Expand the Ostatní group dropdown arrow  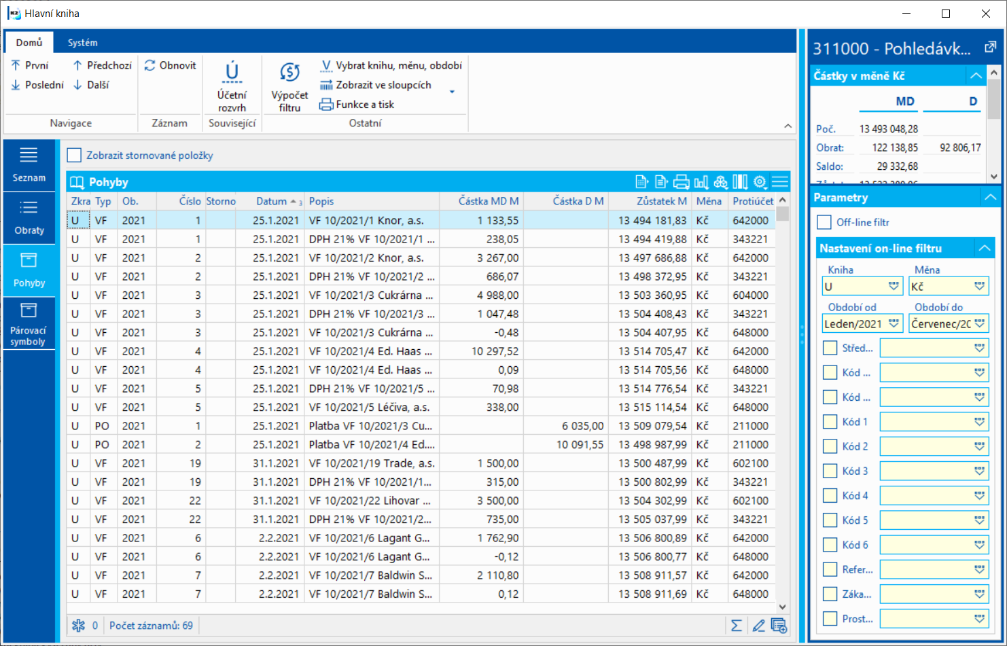452,92
